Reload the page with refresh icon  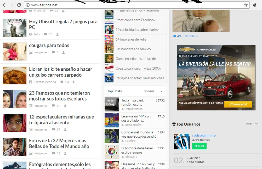pos(19,5)
